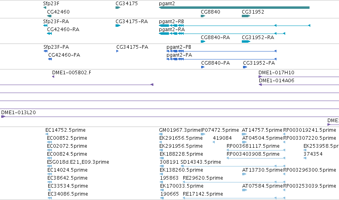The image size is (339, 200).
Task: Click the EK170033.5prime EST label
Action: [x=182, y=186]
